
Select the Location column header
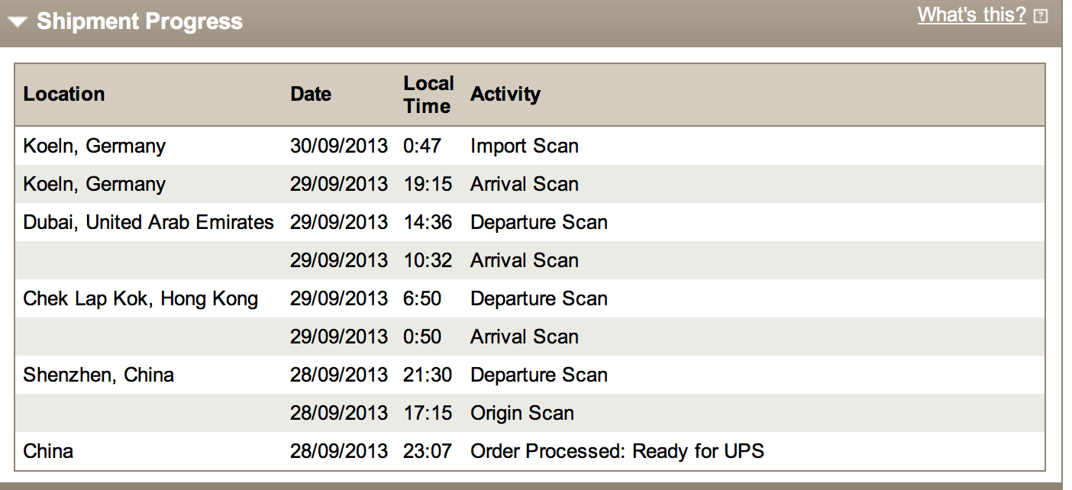click(x=64, y=94)
